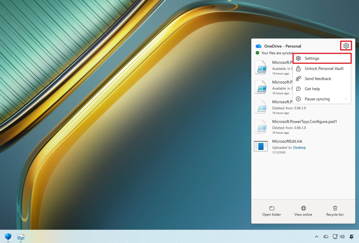Open View online globe button

tap(303, 211)
